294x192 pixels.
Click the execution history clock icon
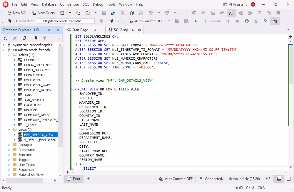(247, 21)
